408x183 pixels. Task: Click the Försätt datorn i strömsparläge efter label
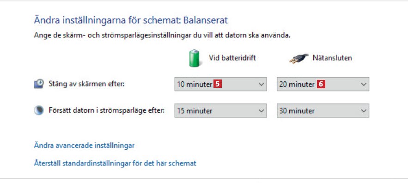(x=107, y=110)
